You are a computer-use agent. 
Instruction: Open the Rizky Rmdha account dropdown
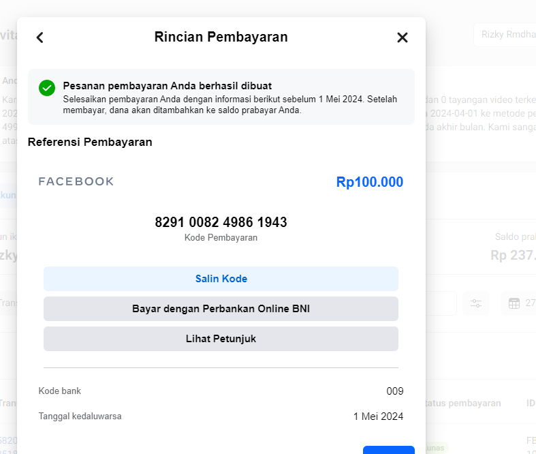[504, 35]
